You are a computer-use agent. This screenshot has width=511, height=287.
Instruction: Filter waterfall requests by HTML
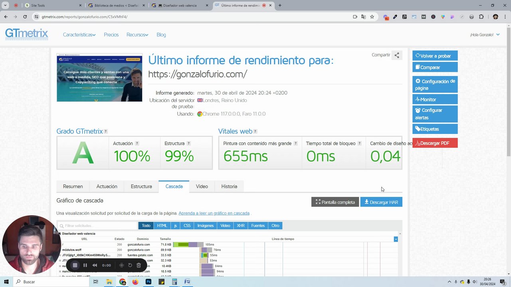[x=162, y=226]
